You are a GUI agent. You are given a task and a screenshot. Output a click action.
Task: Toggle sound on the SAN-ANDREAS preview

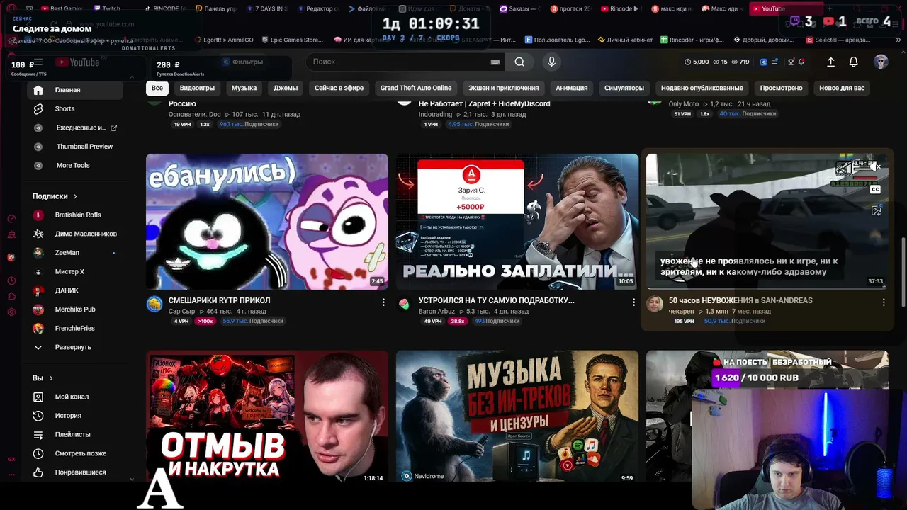(x=877, y=167)
